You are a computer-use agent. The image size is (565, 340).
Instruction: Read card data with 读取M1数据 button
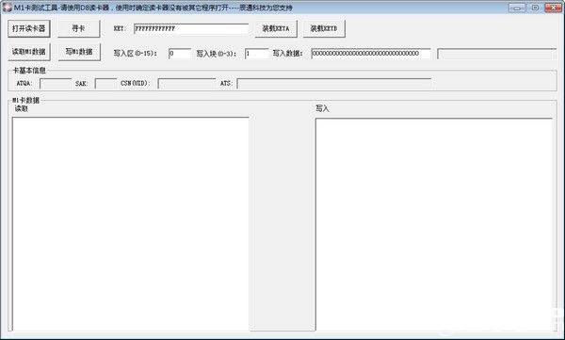pyautogui.click(x=29, y=52)
